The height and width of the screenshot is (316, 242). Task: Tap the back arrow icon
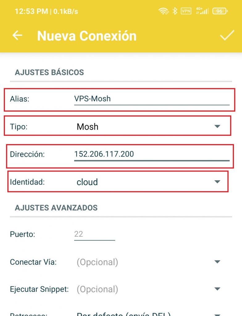coord(17,36)
